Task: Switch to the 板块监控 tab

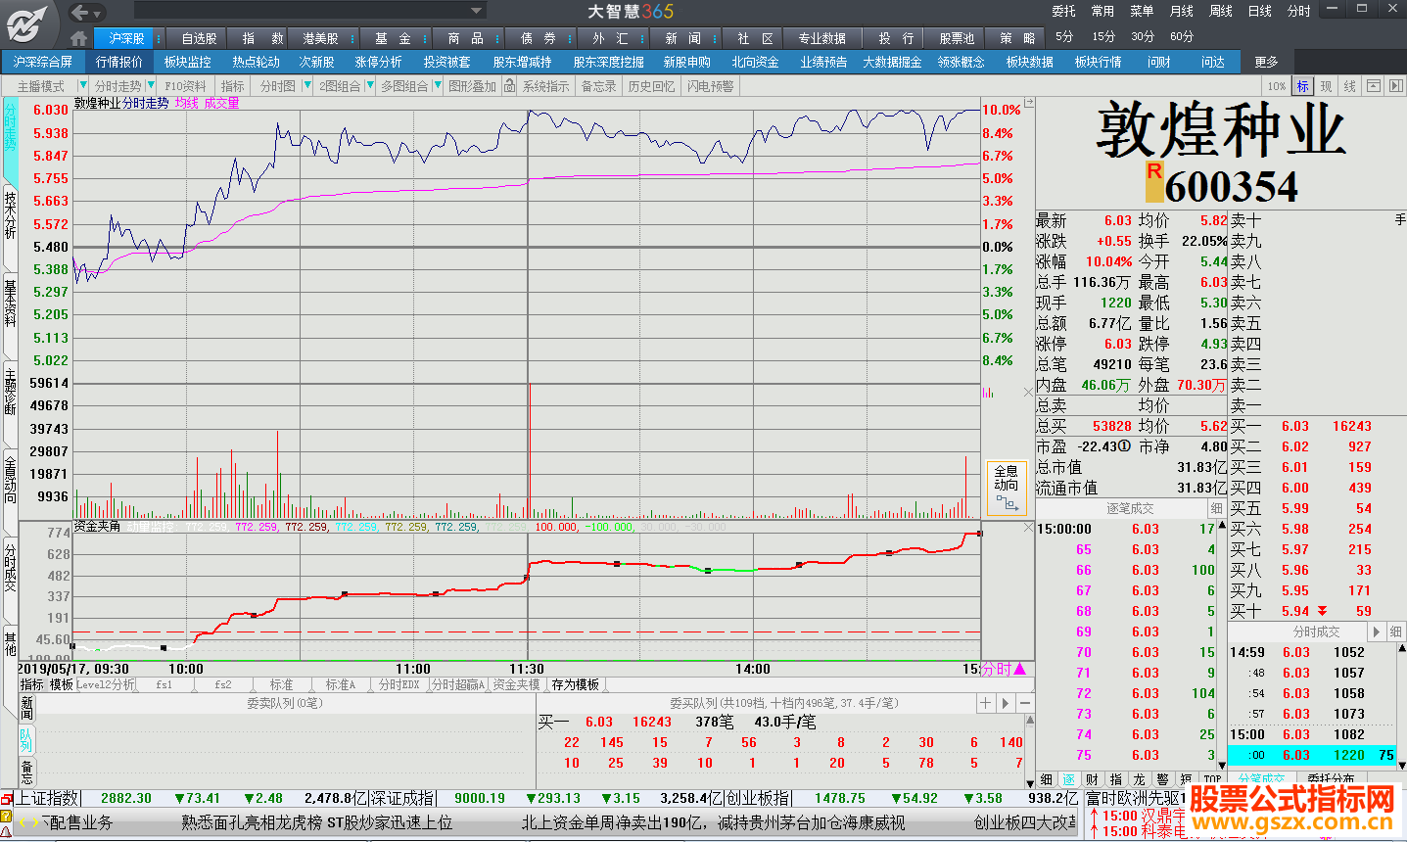Action: pyautogui.click(x=187, y=62)
